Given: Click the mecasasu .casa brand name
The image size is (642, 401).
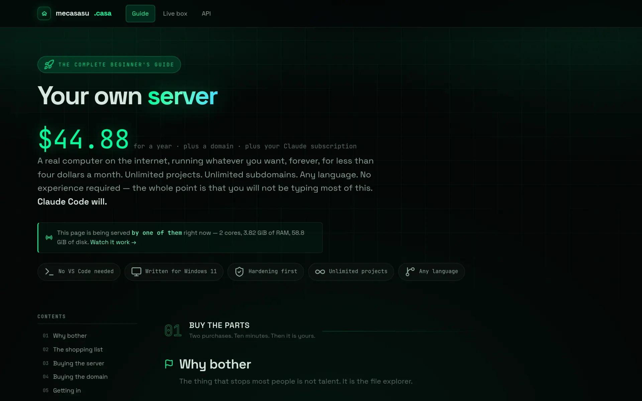Looking at the screenshot, I should pos(84,13).
